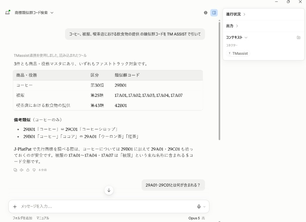
Task: Click the chat vertical scrollbar
Action: pos(219,81)
